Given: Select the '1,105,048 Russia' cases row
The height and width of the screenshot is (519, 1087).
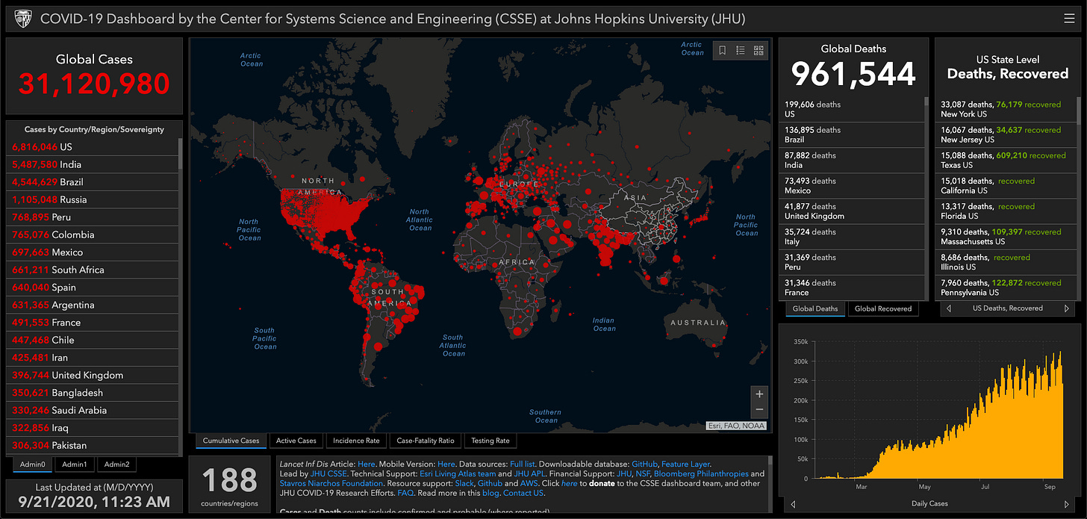Looking at the screenshot, I should pyautogui.click(x=93, y=199).
